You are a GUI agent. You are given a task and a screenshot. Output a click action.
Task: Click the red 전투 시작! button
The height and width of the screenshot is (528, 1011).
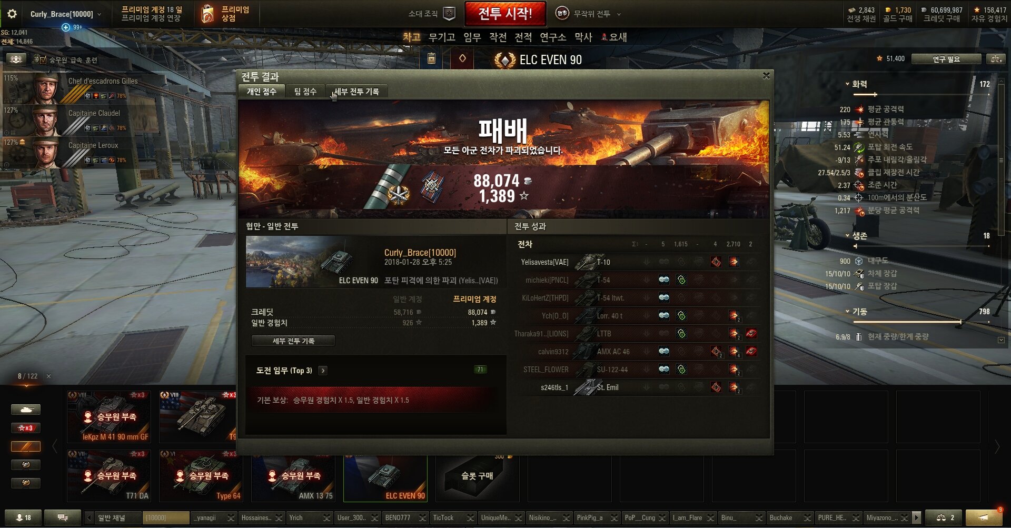[505, 14]
